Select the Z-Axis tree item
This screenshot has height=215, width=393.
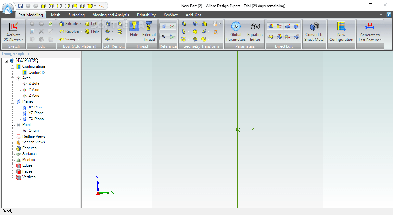(34, 96)
